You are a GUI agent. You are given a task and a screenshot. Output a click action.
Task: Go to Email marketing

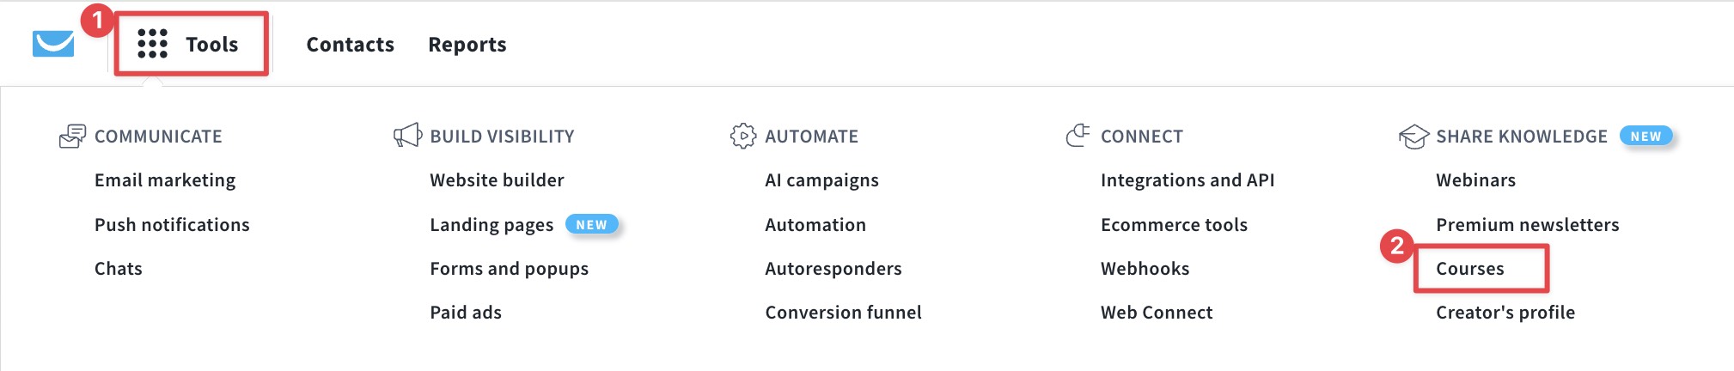165,180
